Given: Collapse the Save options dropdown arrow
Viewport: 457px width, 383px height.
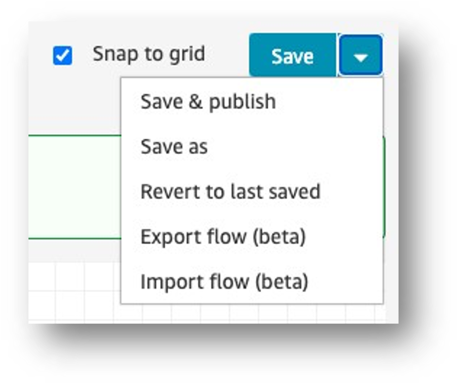Looking at the screenshot, I should click(x=361, y=56).
